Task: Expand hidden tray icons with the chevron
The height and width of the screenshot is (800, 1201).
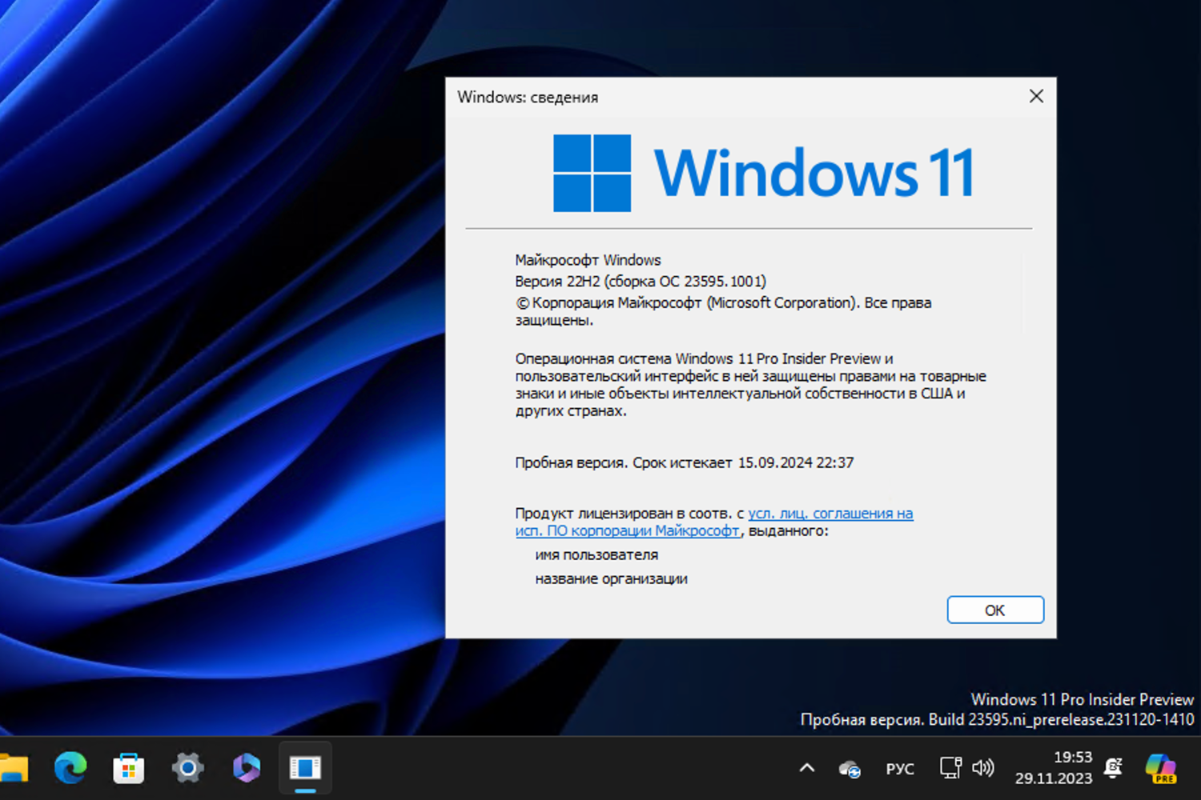Action: coord(806,766)
